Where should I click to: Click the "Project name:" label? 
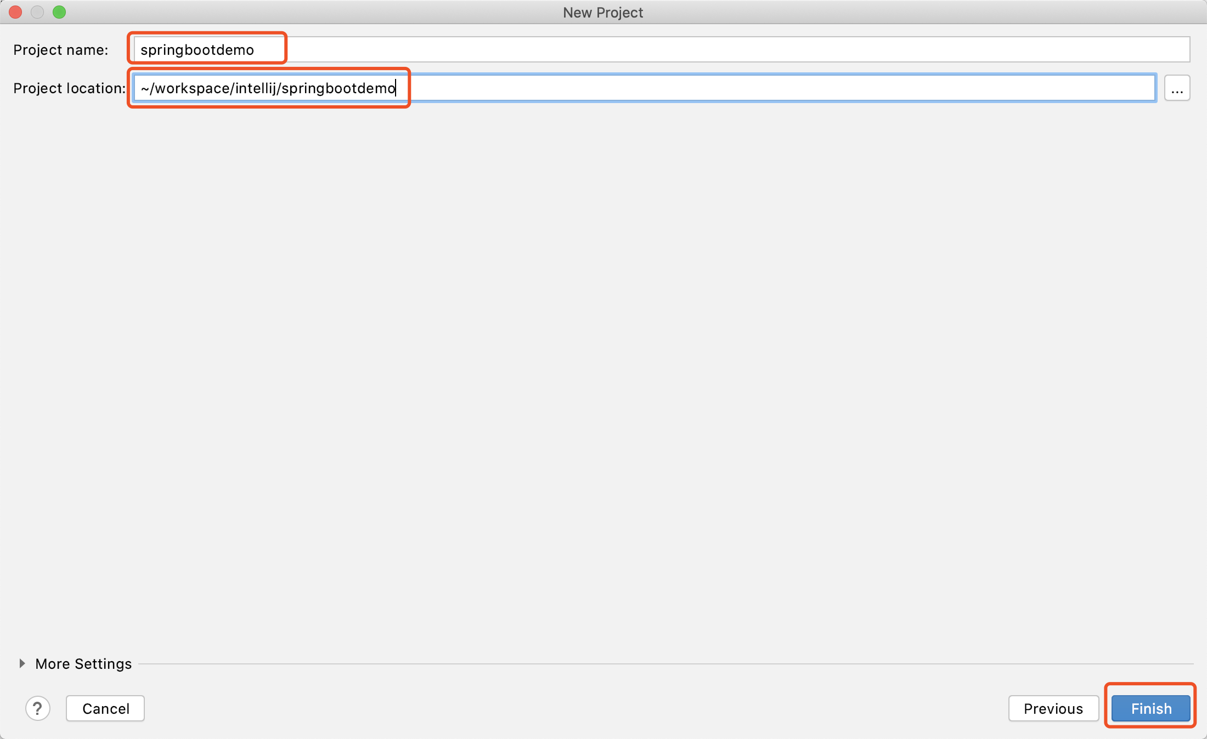pyautogui.click(x=60, y=50)
